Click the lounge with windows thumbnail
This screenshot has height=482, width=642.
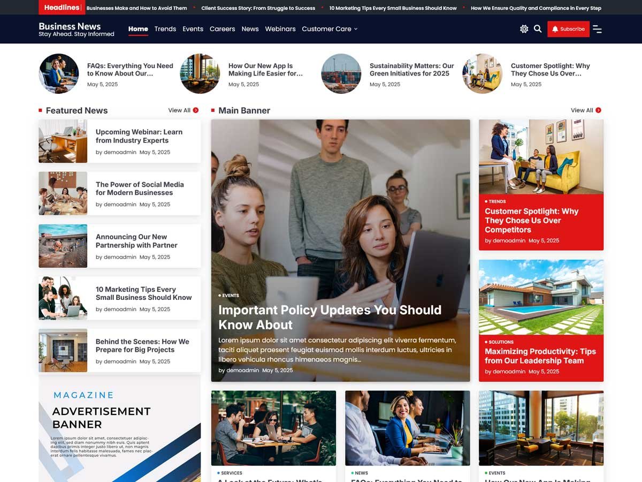[x=541, y=428]
